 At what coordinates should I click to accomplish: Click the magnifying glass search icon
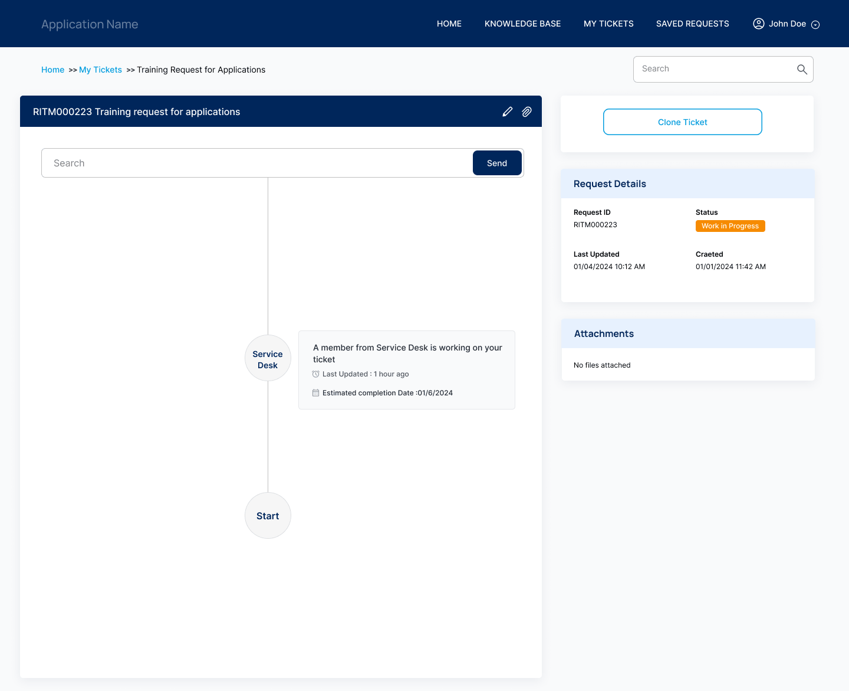pos(802,69)
